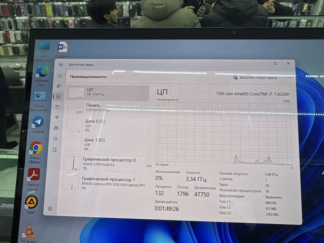Click the Графический процессор 1 mini graph thumbnail
Image resolution: width=324 pixels, height=243 pixels.
[70, 183]
